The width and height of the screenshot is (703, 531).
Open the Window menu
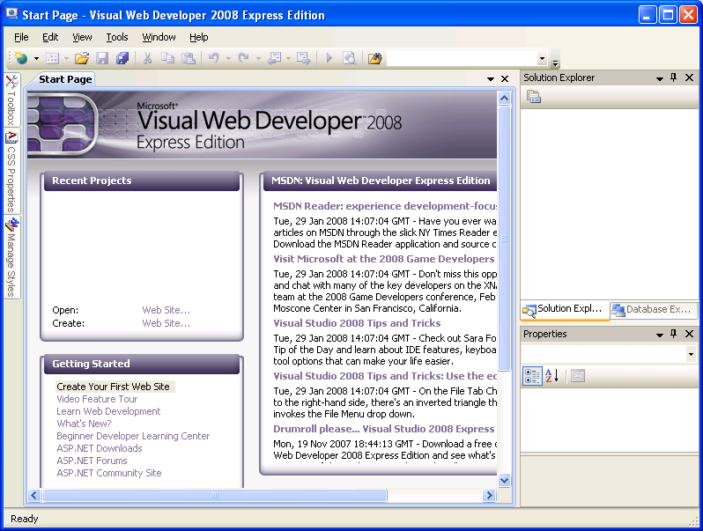tap(159, 37)
